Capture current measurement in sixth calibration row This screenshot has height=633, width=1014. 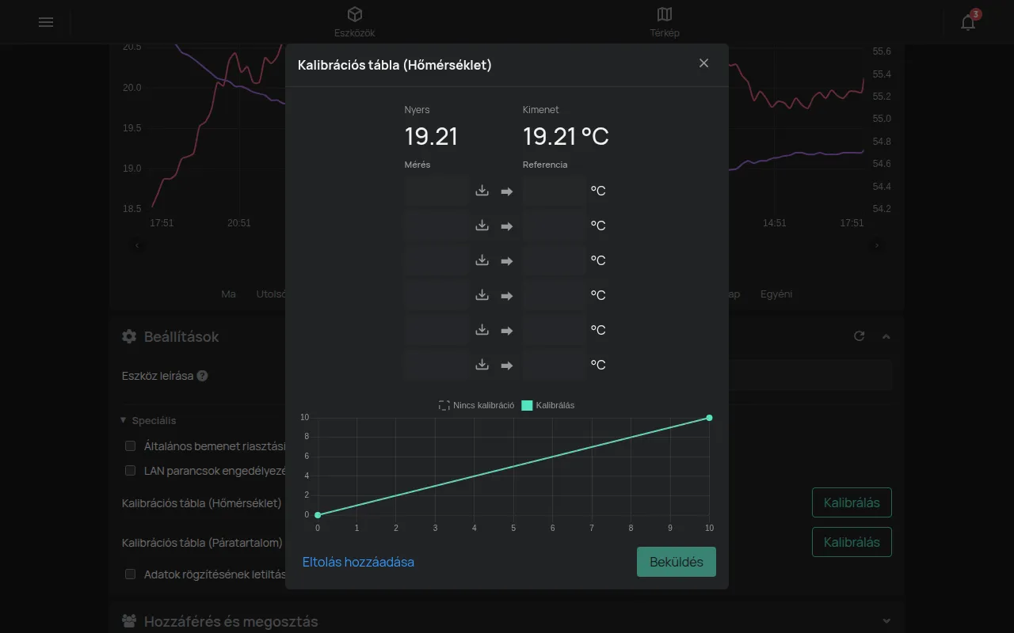[482, 365]
